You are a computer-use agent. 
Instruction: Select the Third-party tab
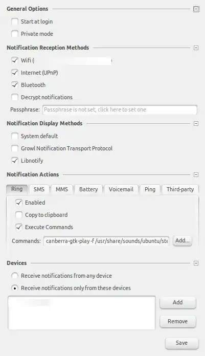point(180,189)
